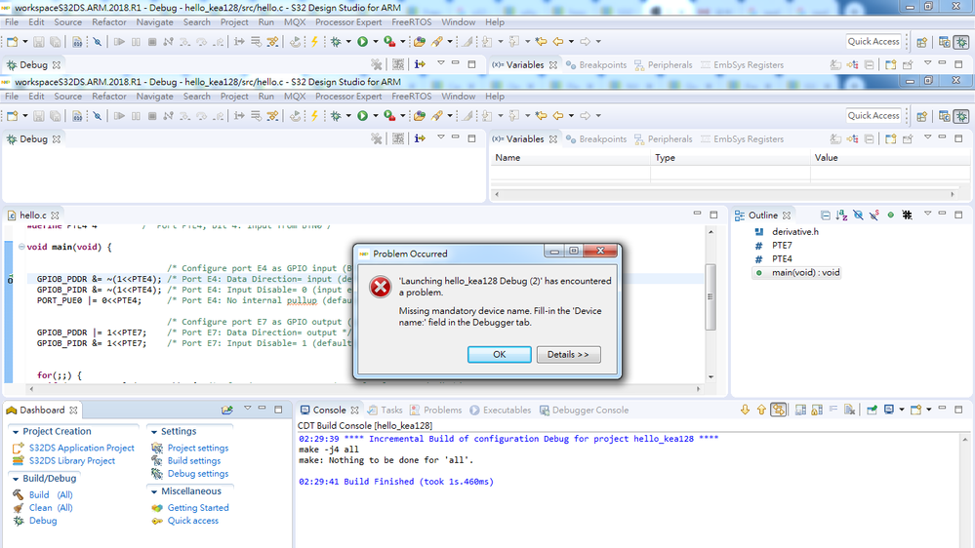Toggle Group Includes icon in the Outline toolbar
Image resolution: width=975 pixels, height=548 pixels.
908,215
